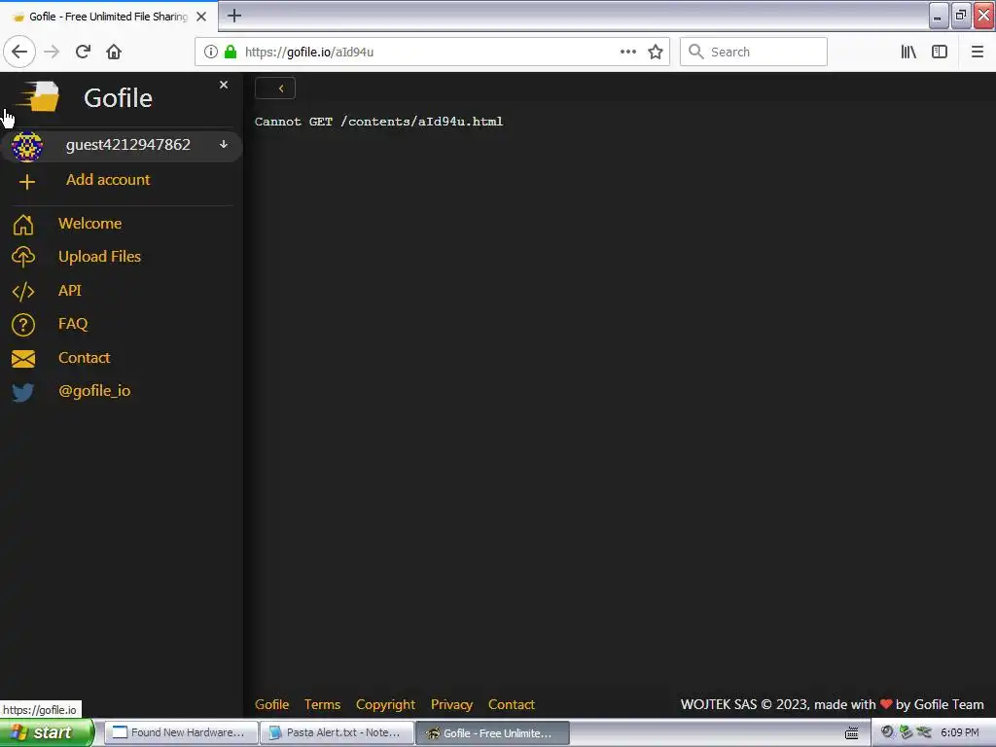Screen dimensions: 996x747
Task: Open the Firefox hamburger menu
Action: tap(977, 53)
